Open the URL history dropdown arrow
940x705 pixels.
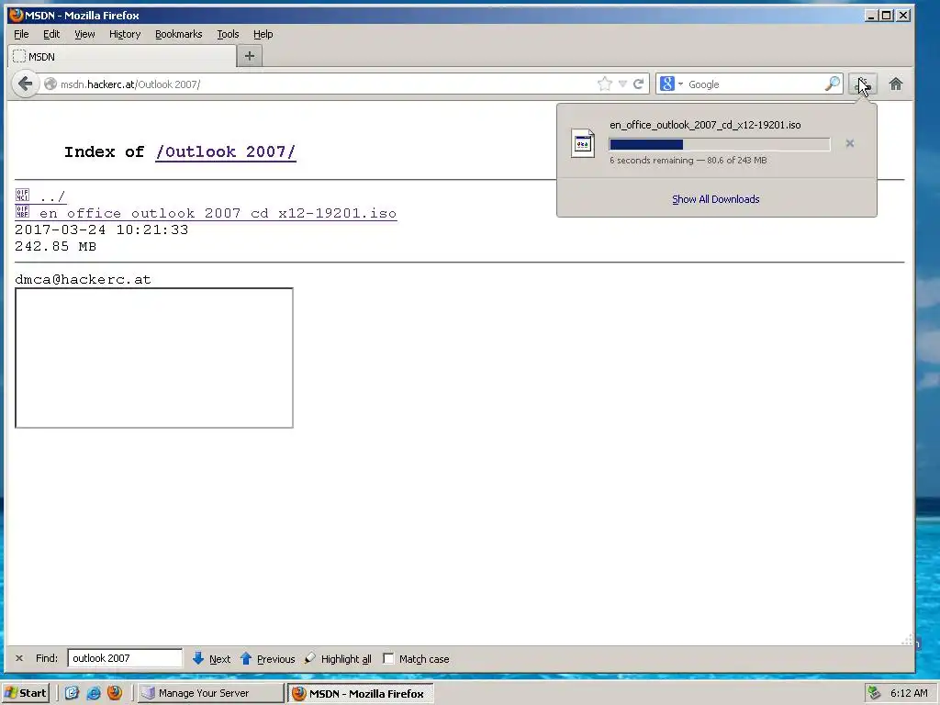[623, 84]
